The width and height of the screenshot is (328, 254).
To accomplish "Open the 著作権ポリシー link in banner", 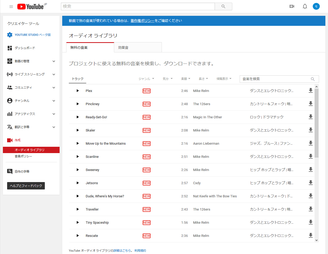I will point(142,21).
